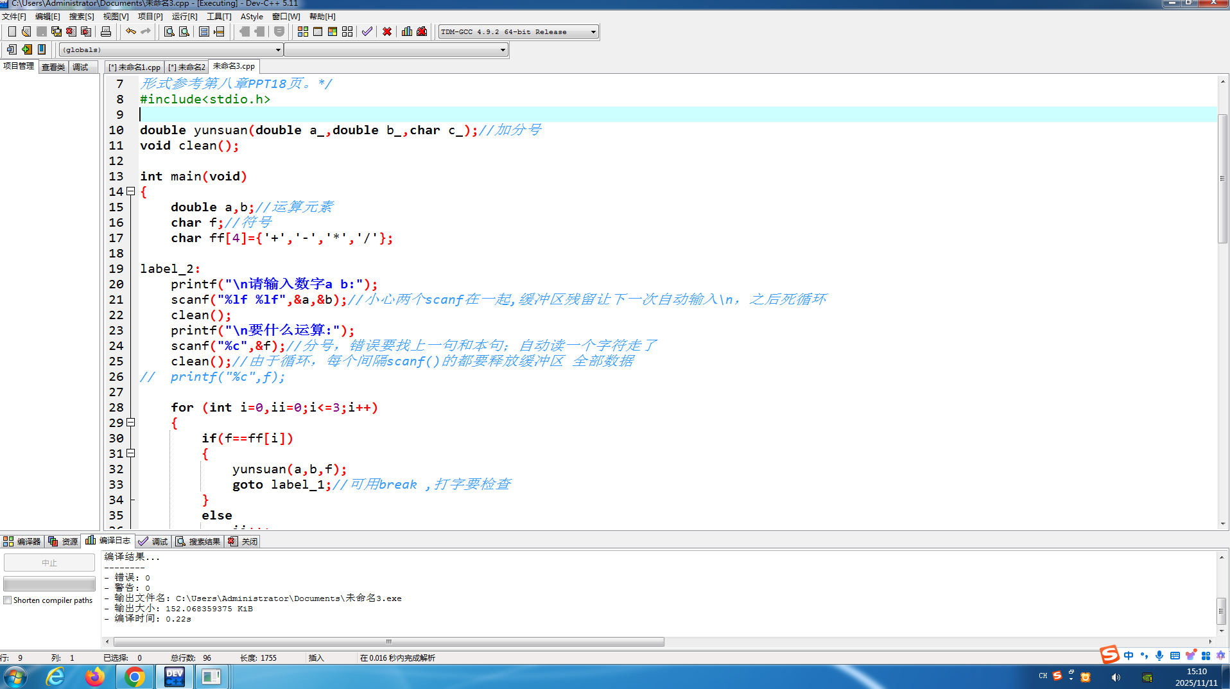Switch to the 未命名1.cpp editor tab
This screenshot has height=689, width=1230.
click(134, 67)
